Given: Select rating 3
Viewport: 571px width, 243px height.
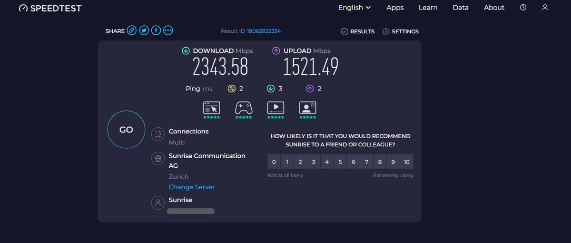Looking at the screenshot, I should click(314, 162).
